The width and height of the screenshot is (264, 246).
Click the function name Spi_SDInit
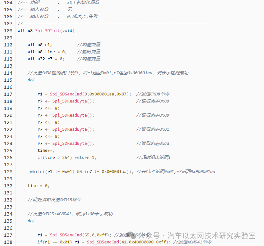[x=47, y=31]
